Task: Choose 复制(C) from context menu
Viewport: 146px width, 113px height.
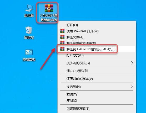Action: [72, 101]
